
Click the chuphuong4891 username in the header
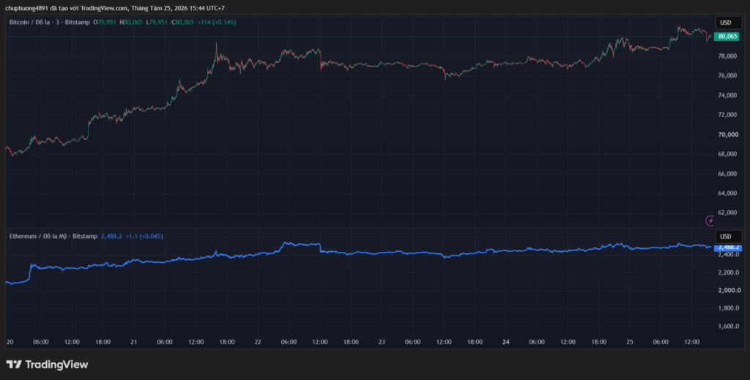click(26, 8)
